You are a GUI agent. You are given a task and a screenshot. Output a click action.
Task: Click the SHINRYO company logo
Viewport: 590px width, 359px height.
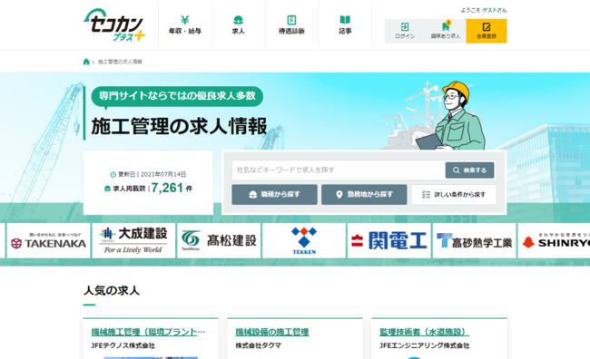[554, 240]
